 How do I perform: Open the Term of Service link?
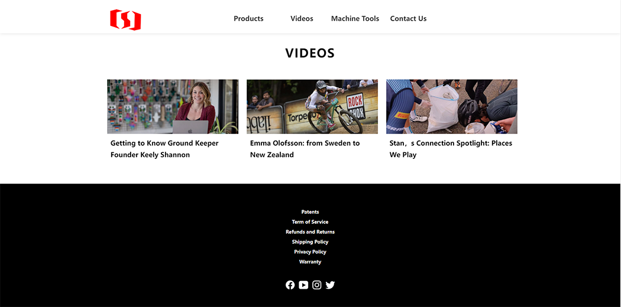pos(310,221)
